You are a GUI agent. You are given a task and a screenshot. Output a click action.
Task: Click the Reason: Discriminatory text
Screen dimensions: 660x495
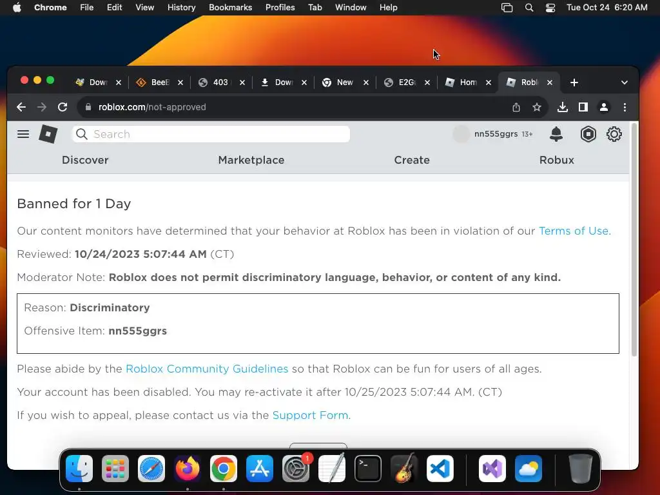87,307
